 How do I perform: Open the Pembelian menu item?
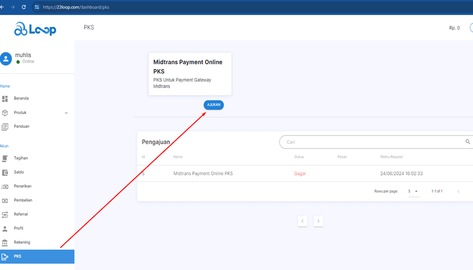click(x=23, y=200)
